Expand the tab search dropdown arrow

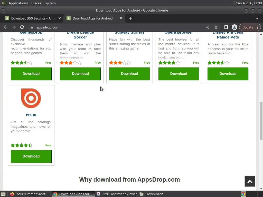pos(257,18)
